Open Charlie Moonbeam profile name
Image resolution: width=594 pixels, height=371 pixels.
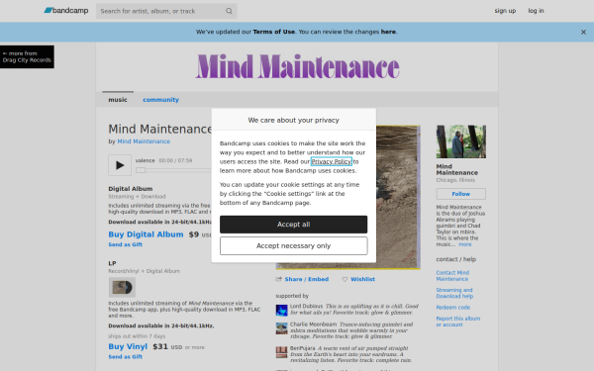click(313, 325)
